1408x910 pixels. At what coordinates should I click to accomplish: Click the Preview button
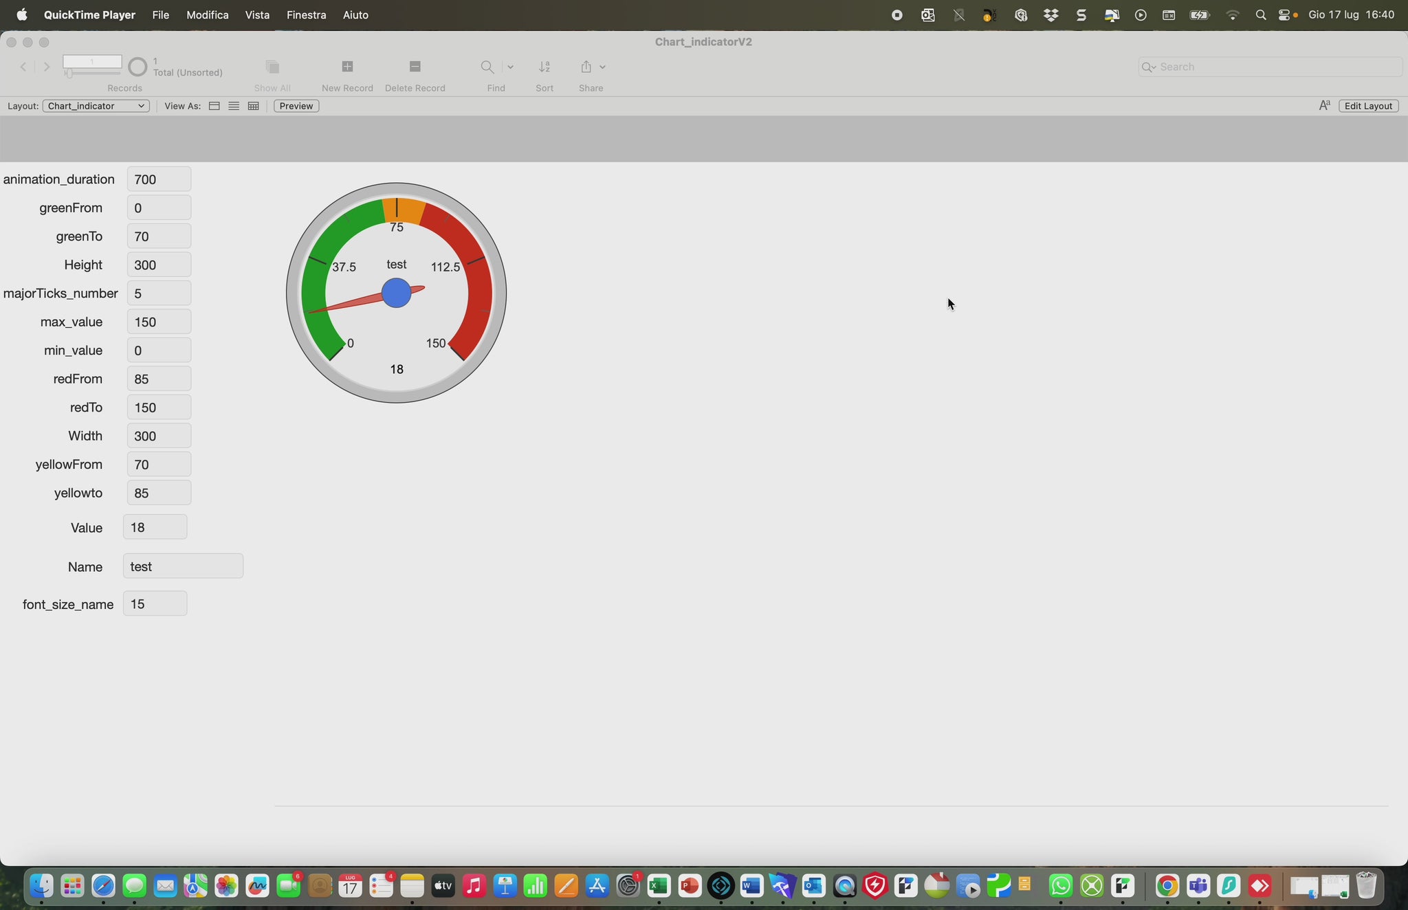tap(296, 106)
